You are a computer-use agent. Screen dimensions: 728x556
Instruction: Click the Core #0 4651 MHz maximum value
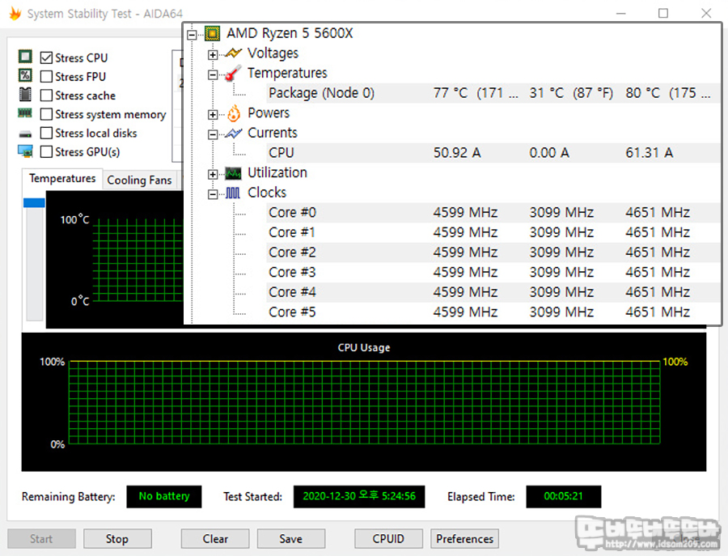(658, 213)
